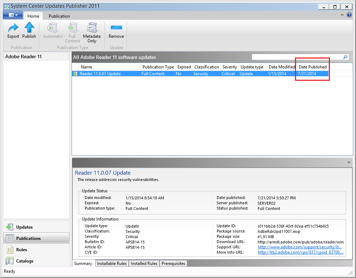Choose Metadata Only publication type

(92, 33)
